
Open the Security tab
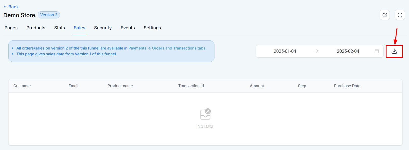103,28
